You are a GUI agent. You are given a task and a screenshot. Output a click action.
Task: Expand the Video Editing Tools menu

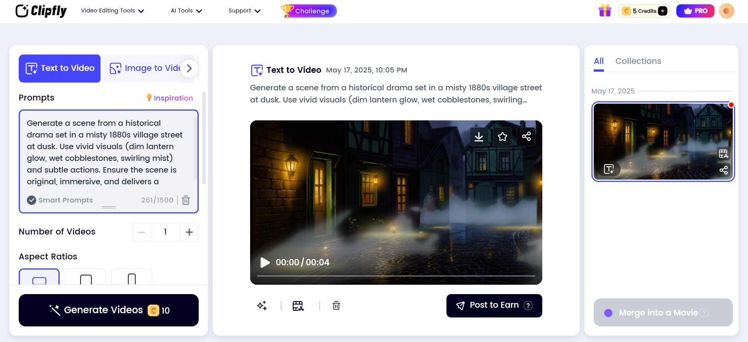(x=113, y=11)
